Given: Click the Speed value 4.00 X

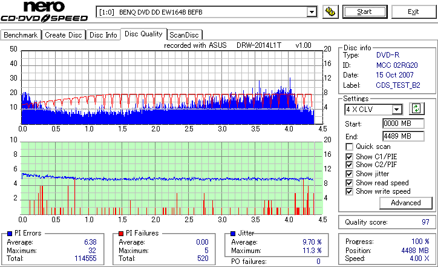Looking at the screenshot, I should (419, 259).
